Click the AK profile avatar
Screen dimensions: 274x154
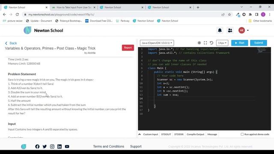241,30
